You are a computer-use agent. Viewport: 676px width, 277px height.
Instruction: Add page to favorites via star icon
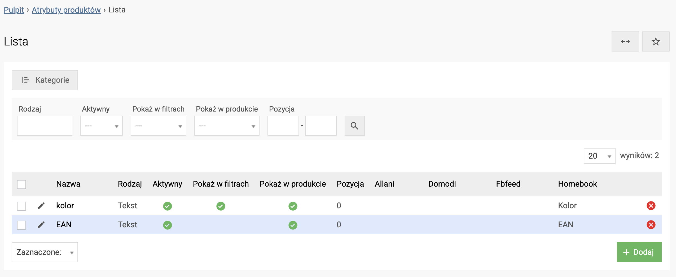656,41
